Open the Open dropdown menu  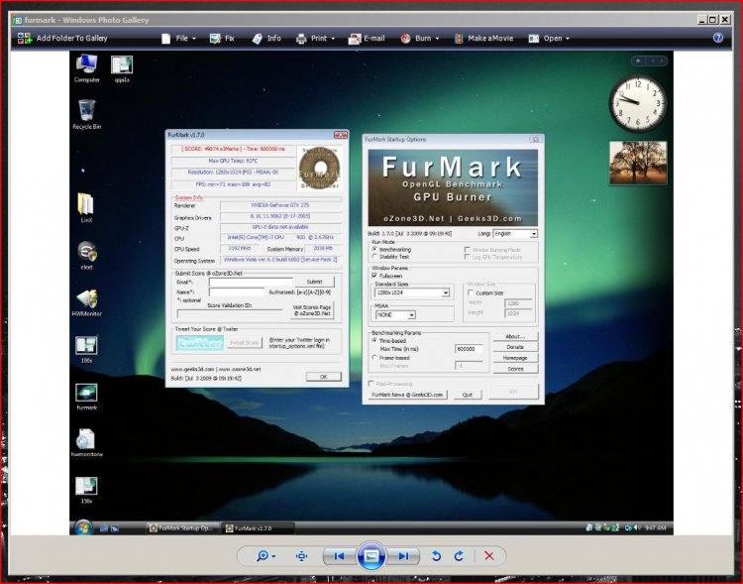[549, 39]
